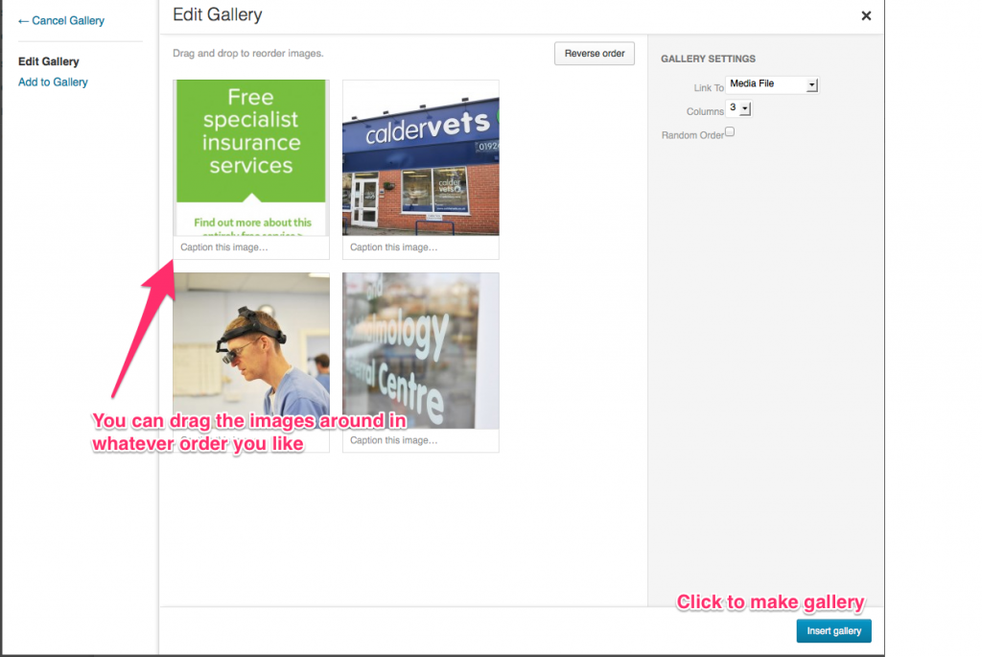The height and width of the screenshot is (657, 982).
Task: Select the green insurance services thumbnail
Action: click(x=251, y=157)
